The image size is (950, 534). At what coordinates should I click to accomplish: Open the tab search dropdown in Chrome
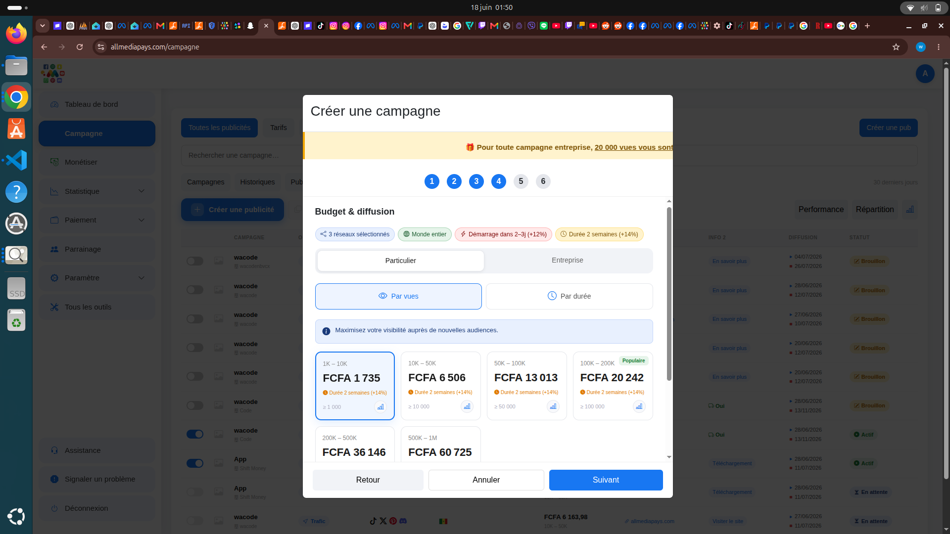click(x=43, y=26)
